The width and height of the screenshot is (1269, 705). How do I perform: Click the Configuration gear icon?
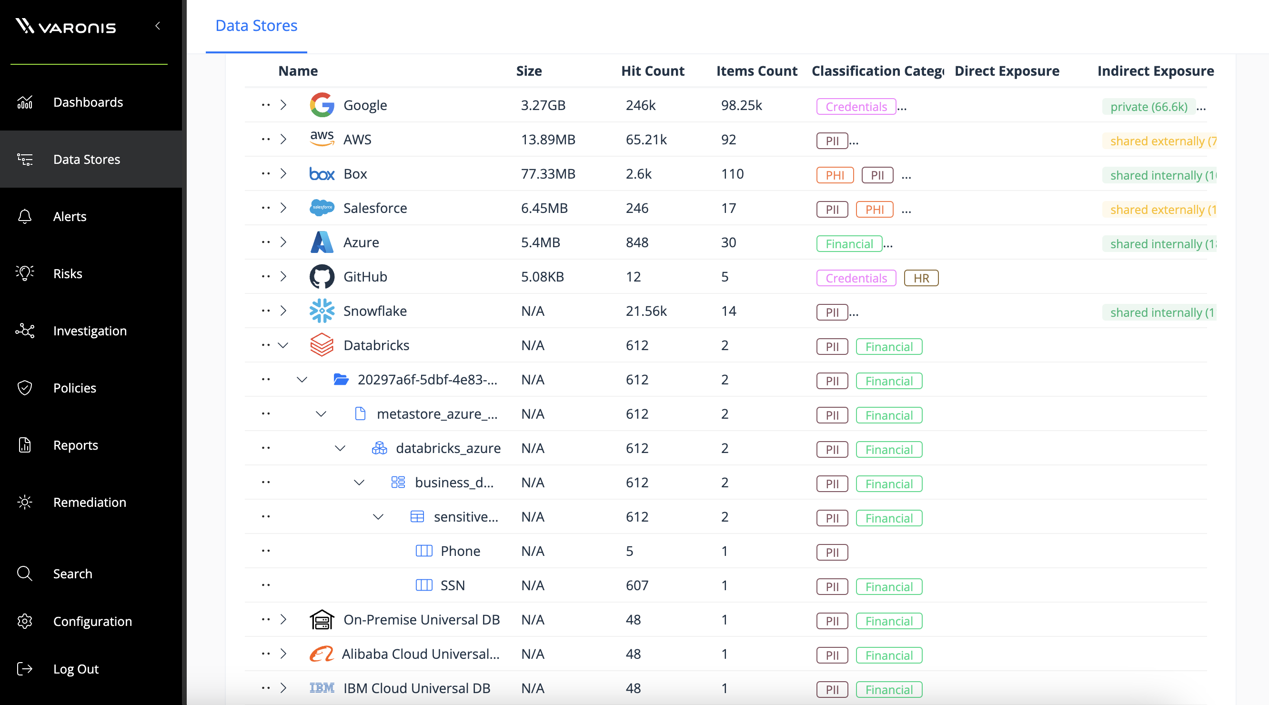(25, 621)
